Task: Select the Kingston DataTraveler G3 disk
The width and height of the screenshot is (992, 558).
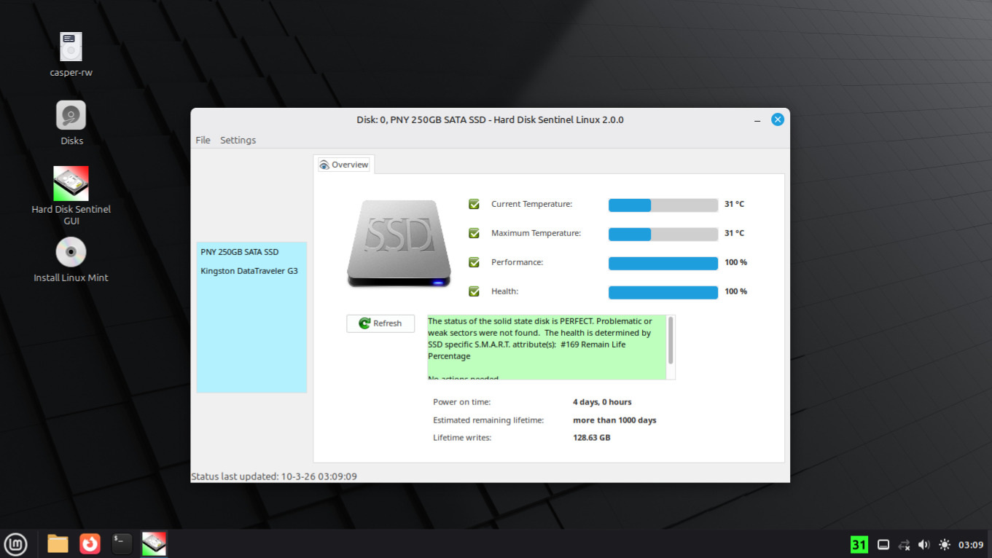Action: tap(249, 271)
